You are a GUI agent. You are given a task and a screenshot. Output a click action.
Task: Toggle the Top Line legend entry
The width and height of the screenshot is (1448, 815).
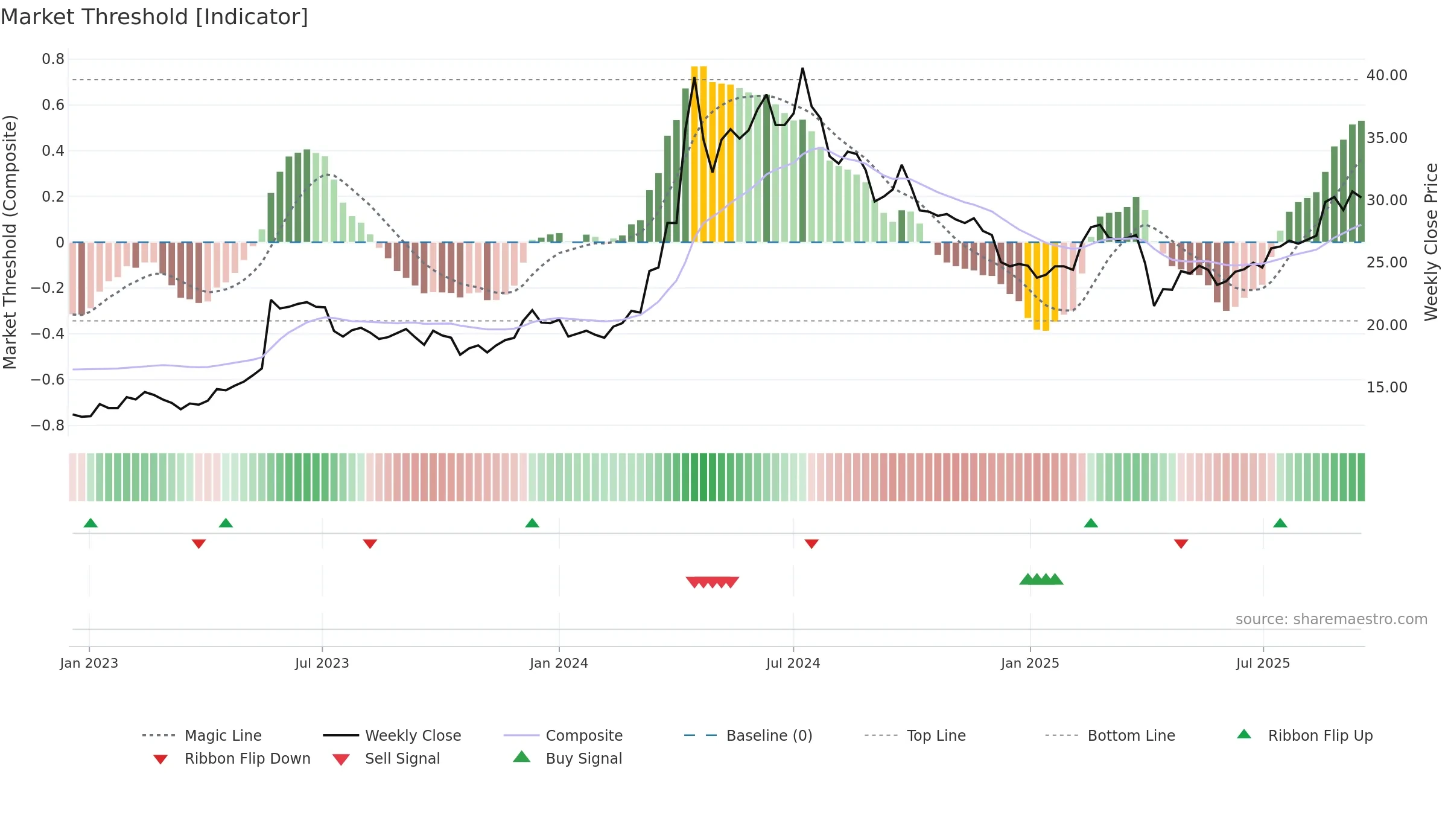(x=915, y=735)
